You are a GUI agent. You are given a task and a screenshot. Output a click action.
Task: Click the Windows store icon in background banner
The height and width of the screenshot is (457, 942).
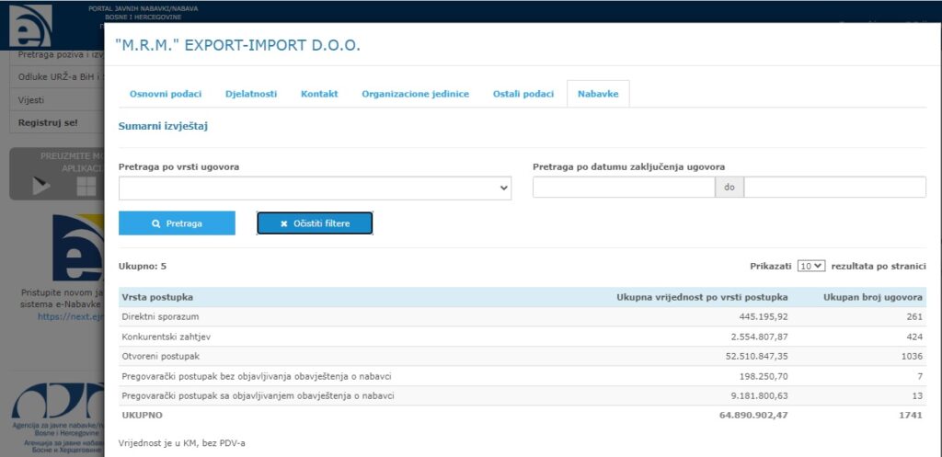(x=86, y=187)
